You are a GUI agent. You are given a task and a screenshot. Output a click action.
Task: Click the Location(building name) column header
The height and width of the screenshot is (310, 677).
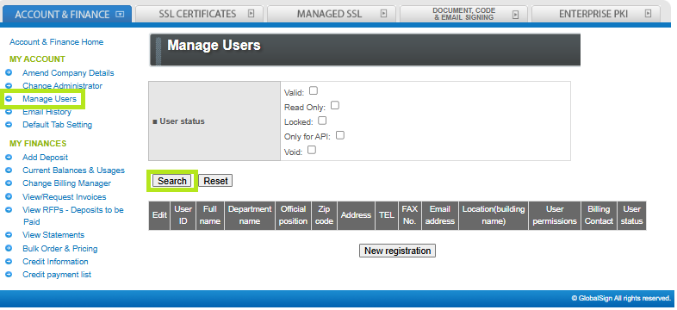[x=494, y=215]
